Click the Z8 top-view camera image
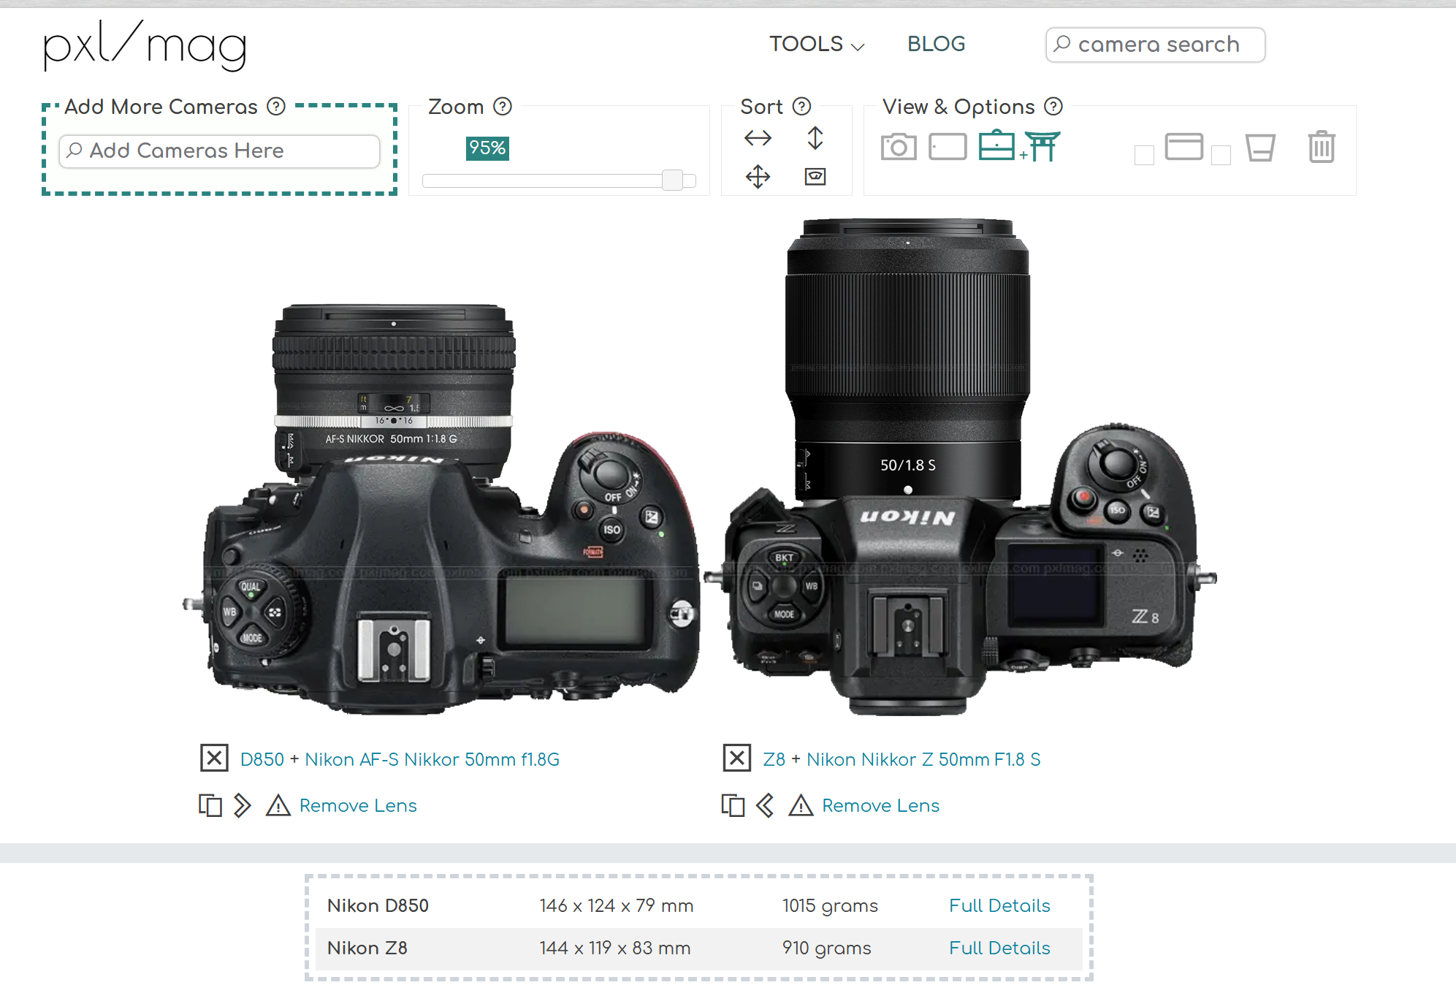 tap(961, 468)
